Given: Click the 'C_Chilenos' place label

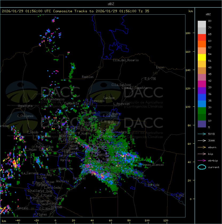Looking at the screenshot, I should 25,116.
